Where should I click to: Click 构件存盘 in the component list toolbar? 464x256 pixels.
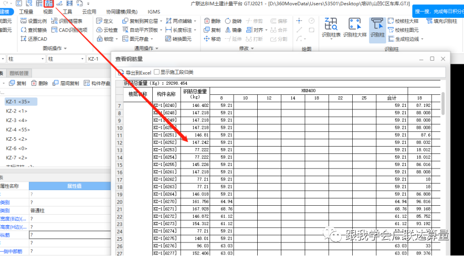pos(97,83)
